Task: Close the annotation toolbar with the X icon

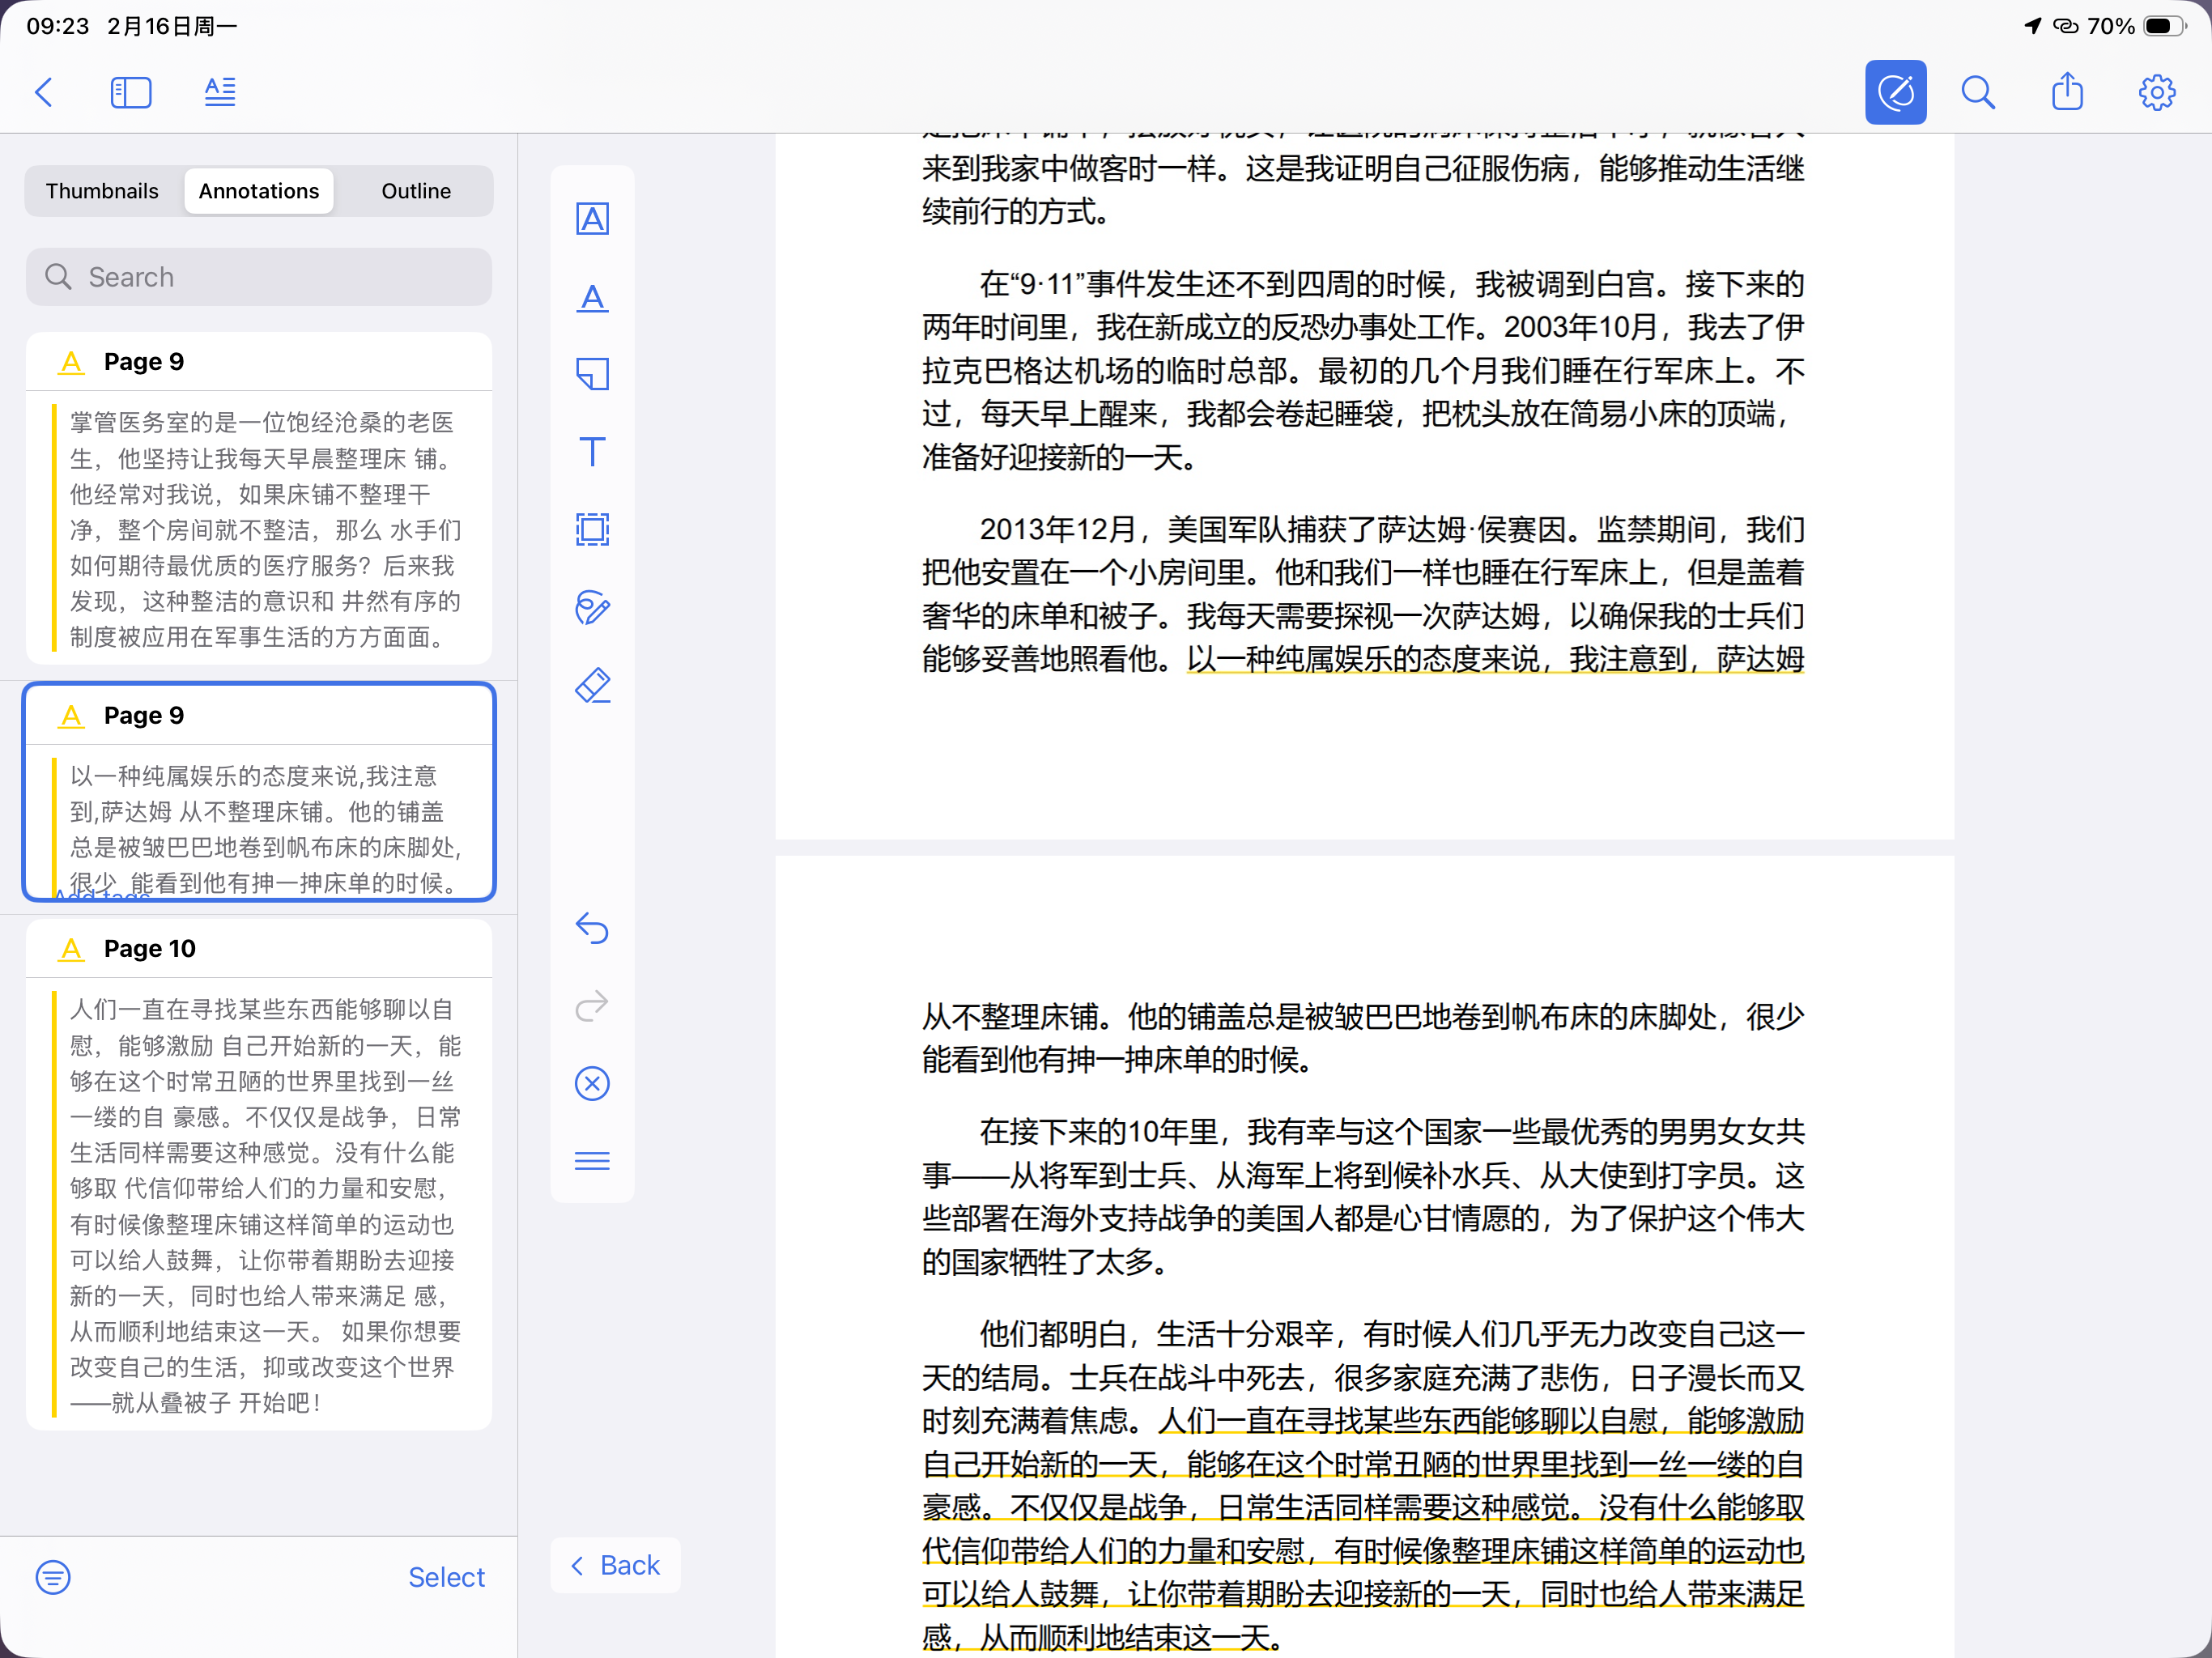Action: click(x=592, y=1083)
